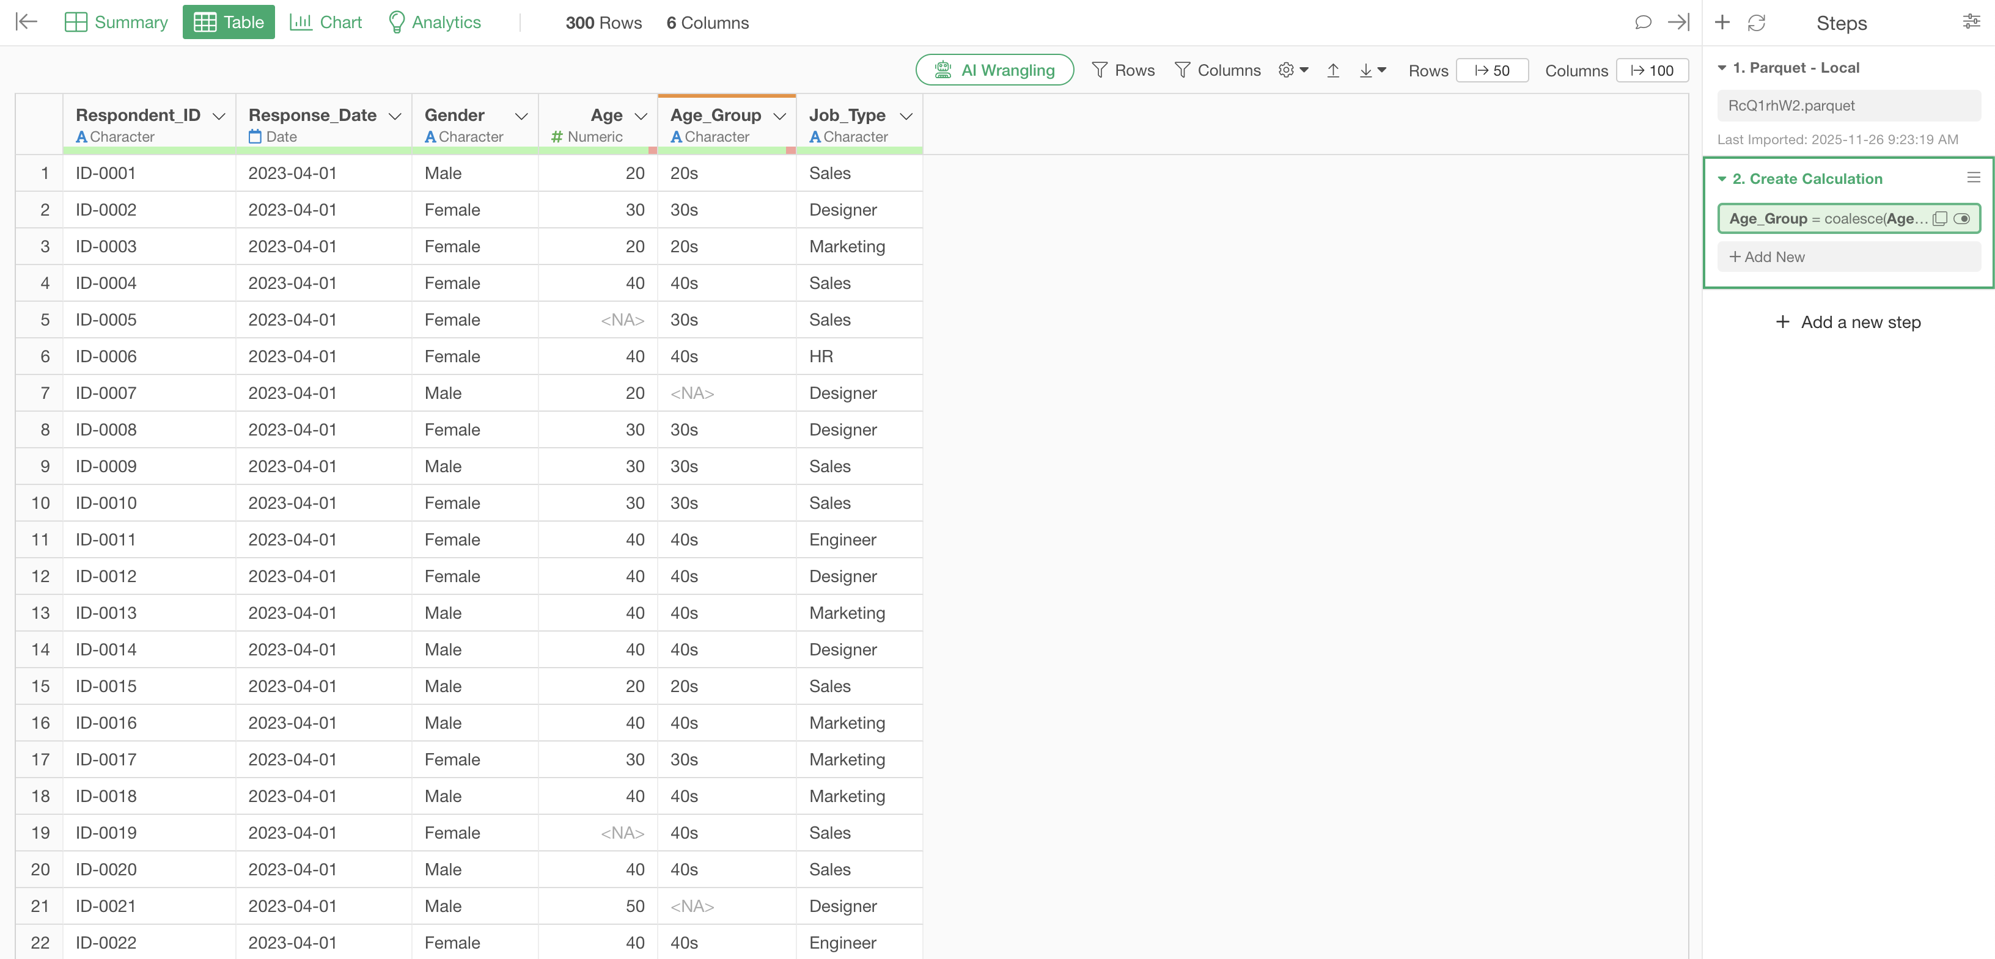Viewport: 1995px width, 959px height.
Task: Collapse the Create Calculation step
Action: coord(1722,179)
